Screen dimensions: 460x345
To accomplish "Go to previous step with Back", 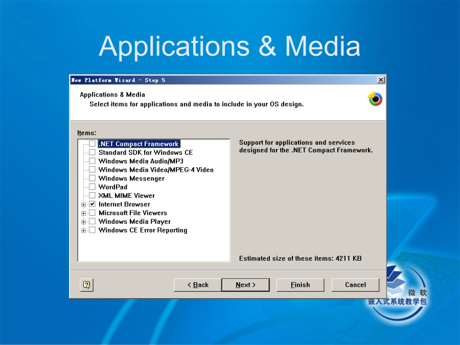I will click(198, 285).
